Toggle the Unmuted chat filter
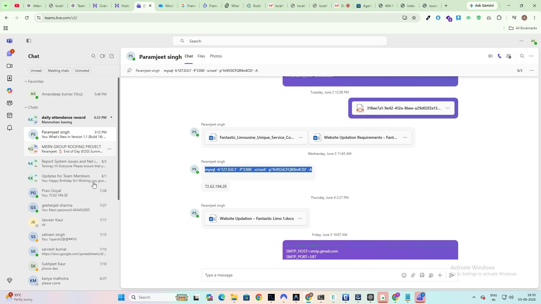Viewport: 541px width, 304px height. coord(82,71)
